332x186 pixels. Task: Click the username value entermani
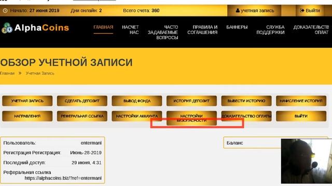click(x=91, y=143)
